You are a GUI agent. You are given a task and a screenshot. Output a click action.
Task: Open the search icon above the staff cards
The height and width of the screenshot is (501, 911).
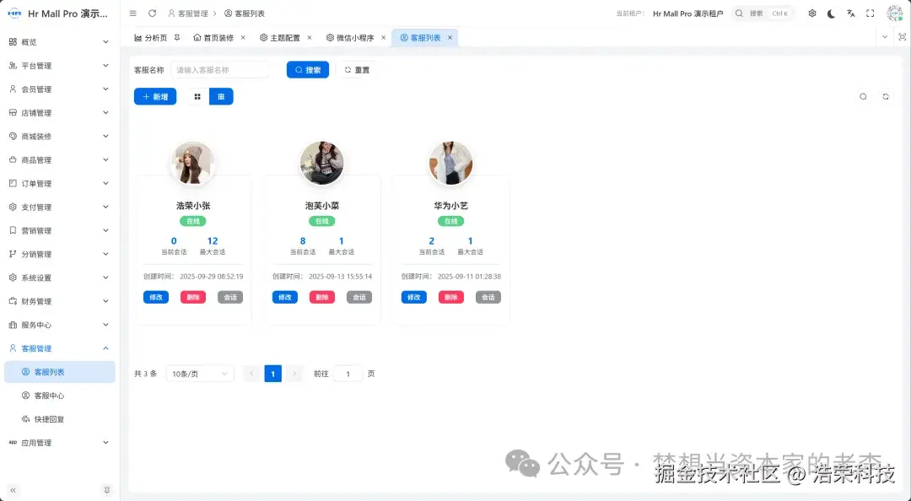[863, 96]
